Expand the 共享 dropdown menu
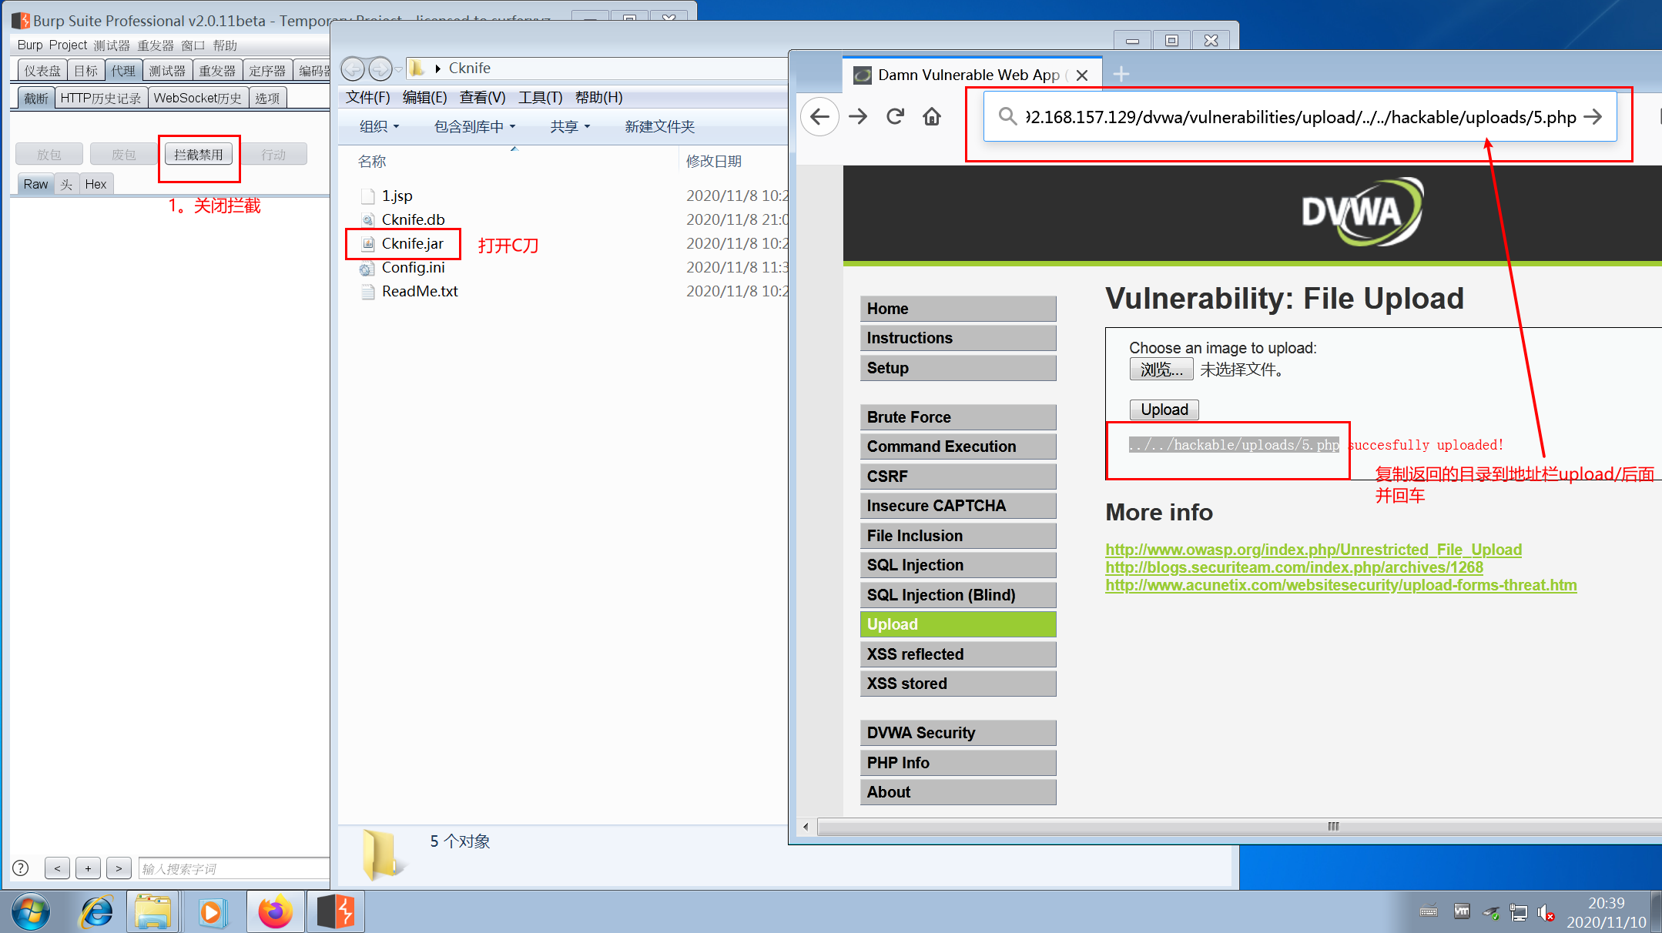The width and height of the screenshot is (1662, 933). click(x=570, y=126)
